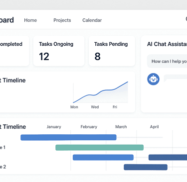Open the Home navigation item
The height and width of the screenshot is (182, 187).
(x=30, y=20)
